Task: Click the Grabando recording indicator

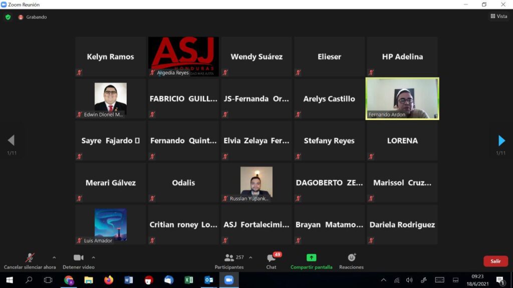Action: pos(33,17)
